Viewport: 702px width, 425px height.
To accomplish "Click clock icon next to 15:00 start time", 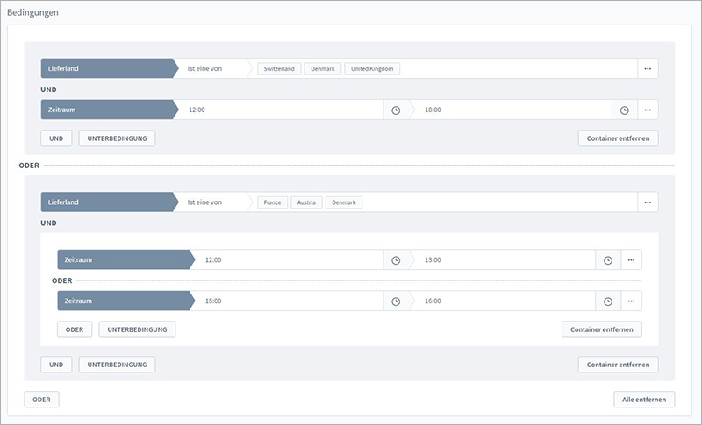I will (395, 301).
